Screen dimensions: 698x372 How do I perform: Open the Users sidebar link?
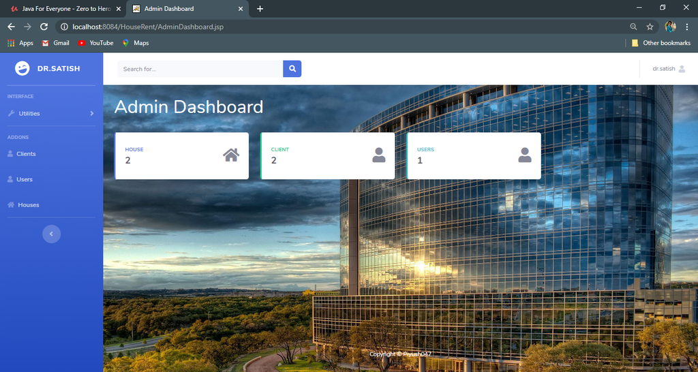click(x=24, y=179)
